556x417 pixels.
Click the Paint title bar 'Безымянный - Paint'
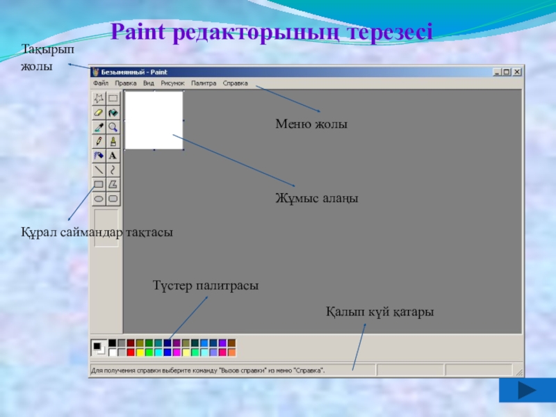[x=307, y=72]
